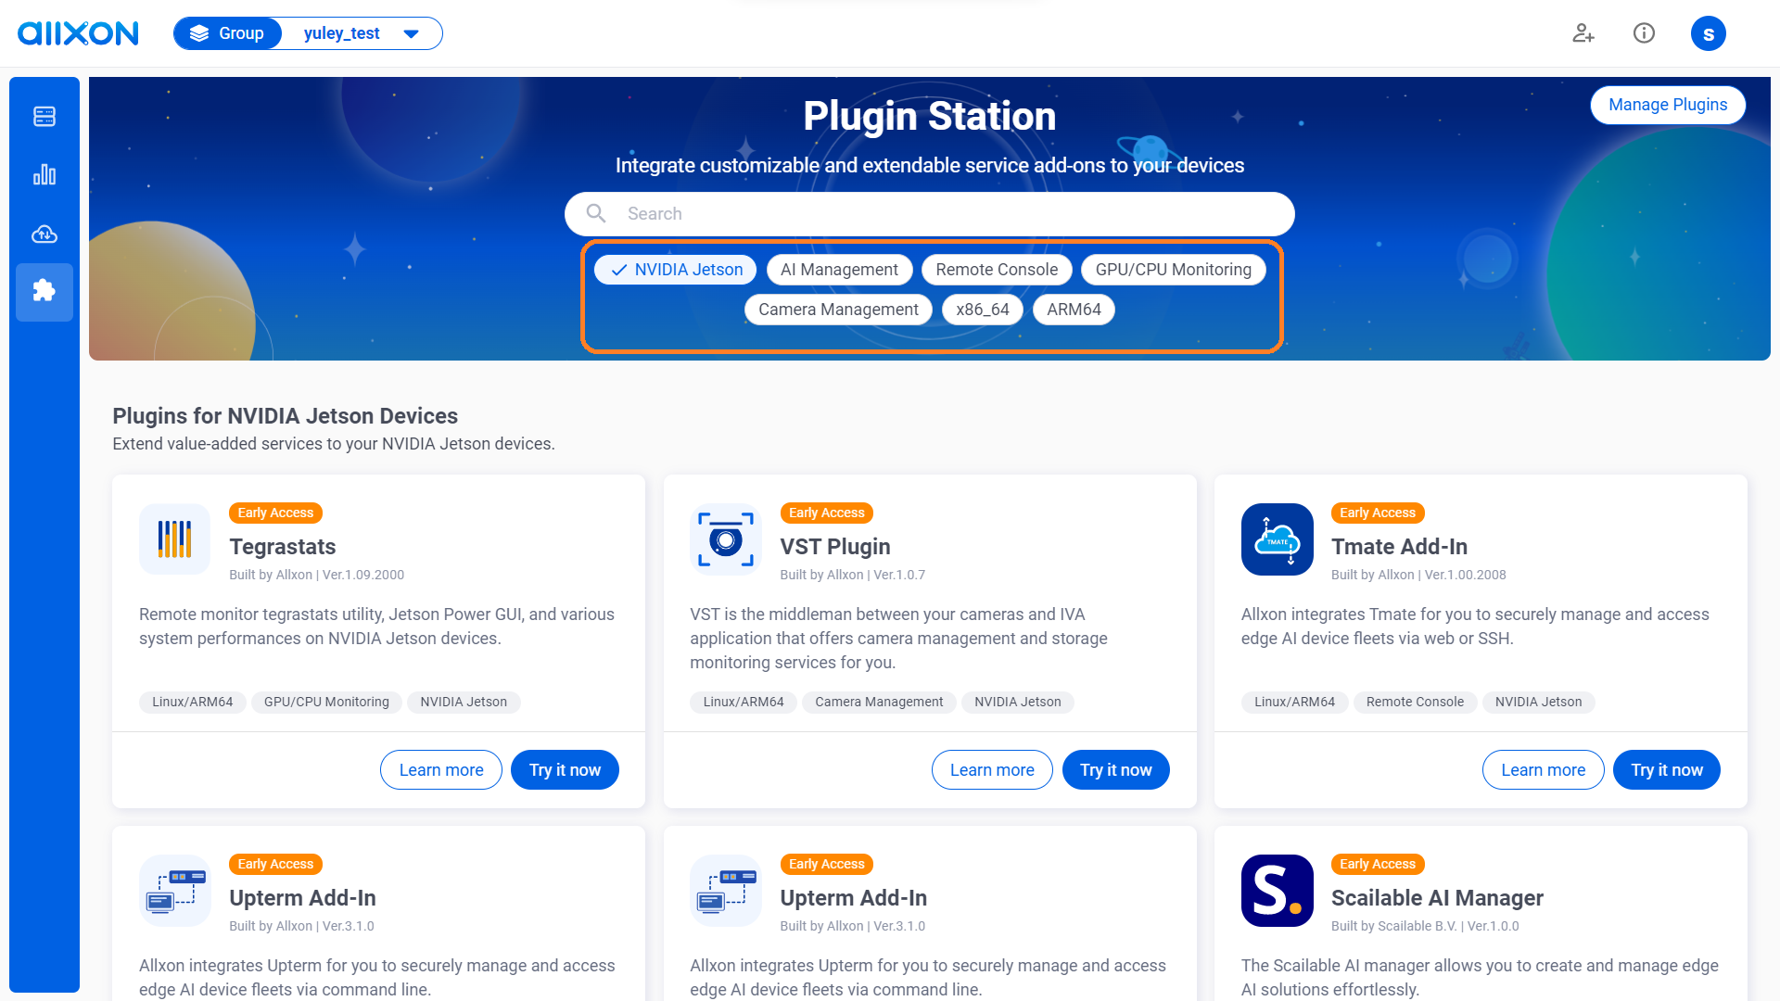
Task: Open the user avatar 'S' menu
Action: [1708, 33]
